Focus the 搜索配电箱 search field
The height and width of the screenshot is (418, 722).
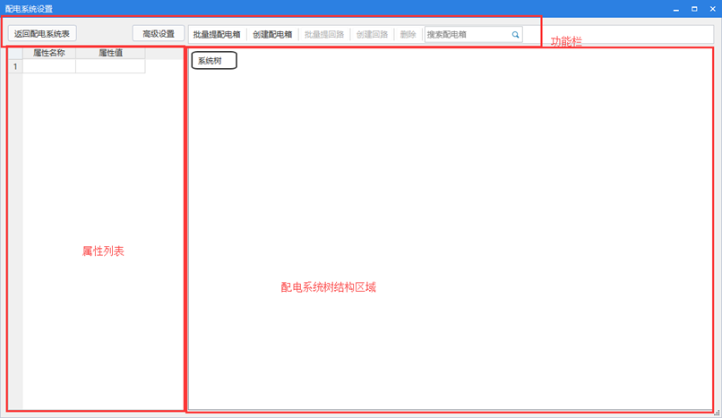pyautogui.click(x=466, y=35)
